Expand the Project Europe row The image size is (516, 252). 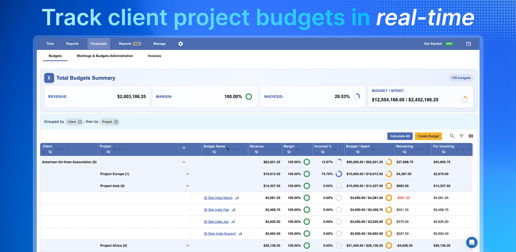(x=188, y=174)
